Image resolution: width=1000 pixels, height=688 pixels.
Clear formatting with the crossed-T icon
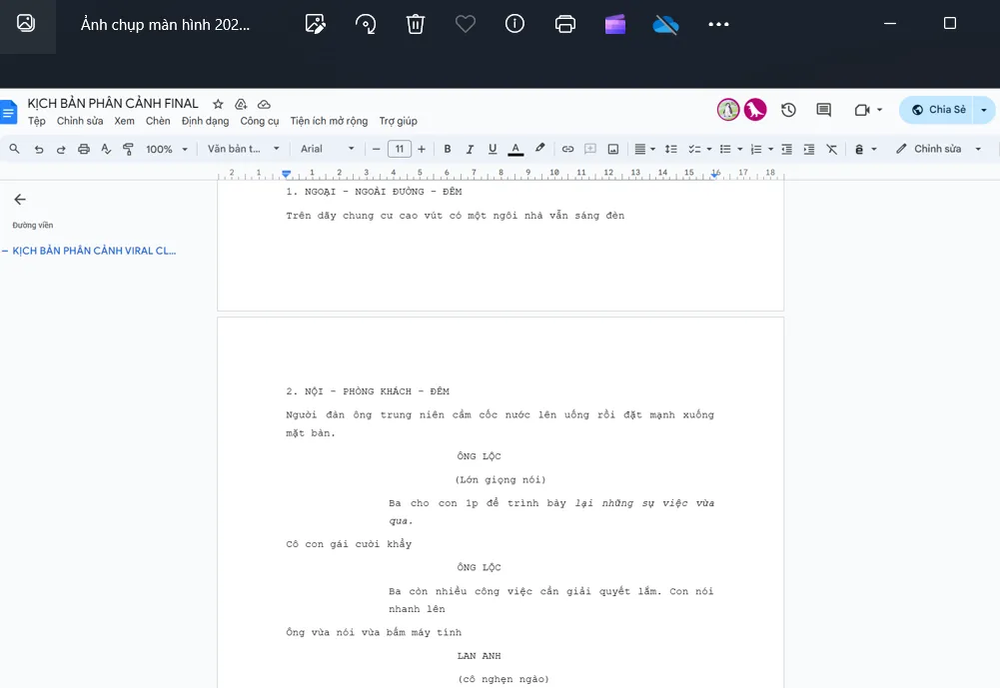[831, 149]
